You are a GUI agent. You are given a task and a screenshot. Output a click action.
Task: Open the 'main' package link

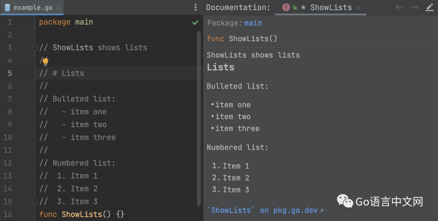[x=253, y=23]
